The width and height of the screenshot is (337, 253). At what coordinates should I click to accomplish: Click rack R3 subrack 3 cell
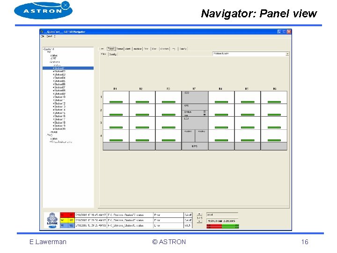point(168,123)
